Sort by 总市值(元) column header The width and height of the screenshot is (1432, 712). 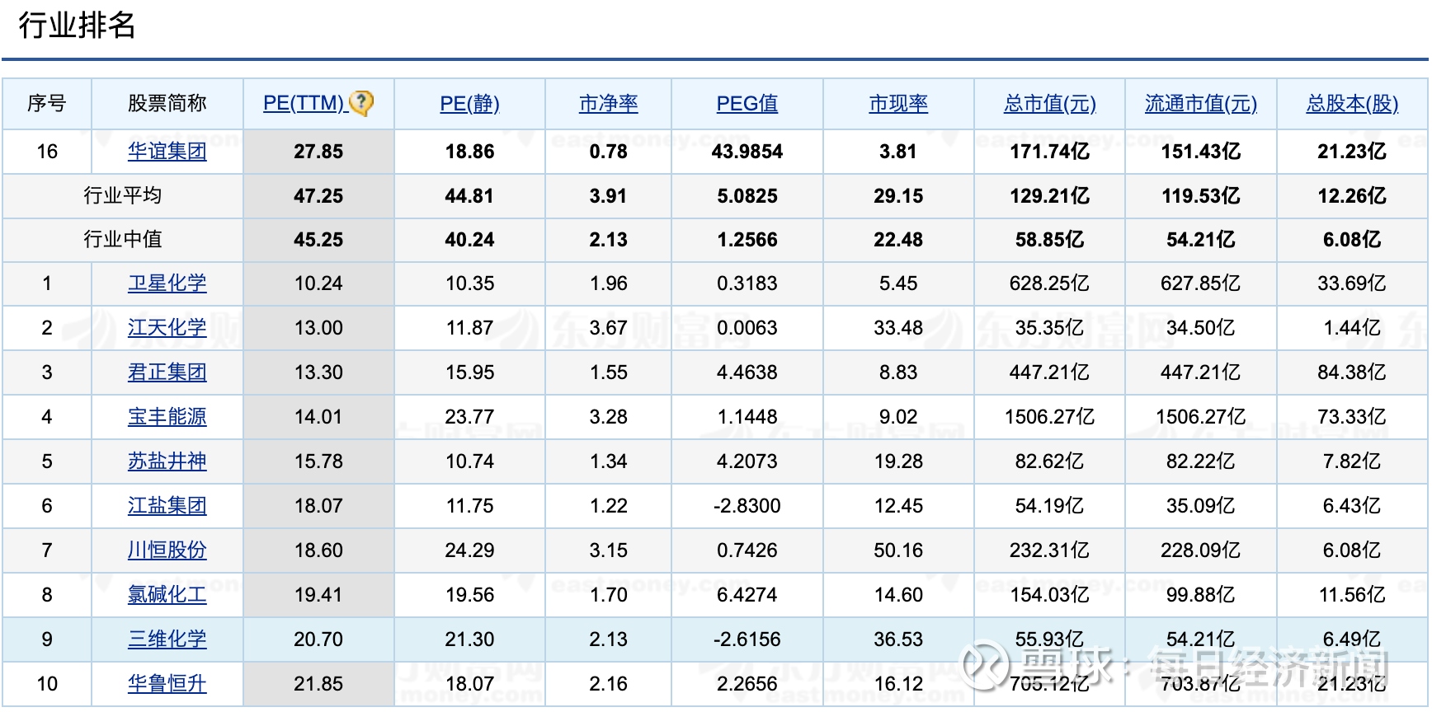coord(1049,104)
